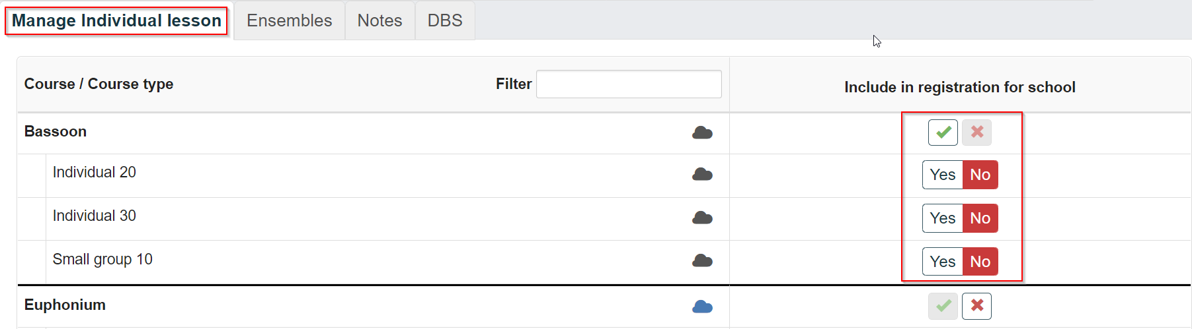
Task: Click the cloud icon beside Individual 20
Action: (x=702, y=174)
